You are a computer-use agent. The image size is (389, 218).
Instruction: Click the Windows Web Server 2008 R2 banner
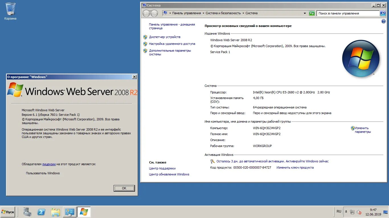coord(72,90)
